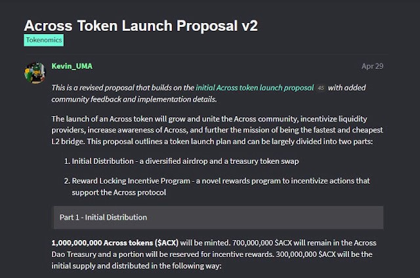Click the '700,000,000 $ACX' text
The width and height of the screenshot is (420, 278).
pyautogui.click(x=276, y=243)
